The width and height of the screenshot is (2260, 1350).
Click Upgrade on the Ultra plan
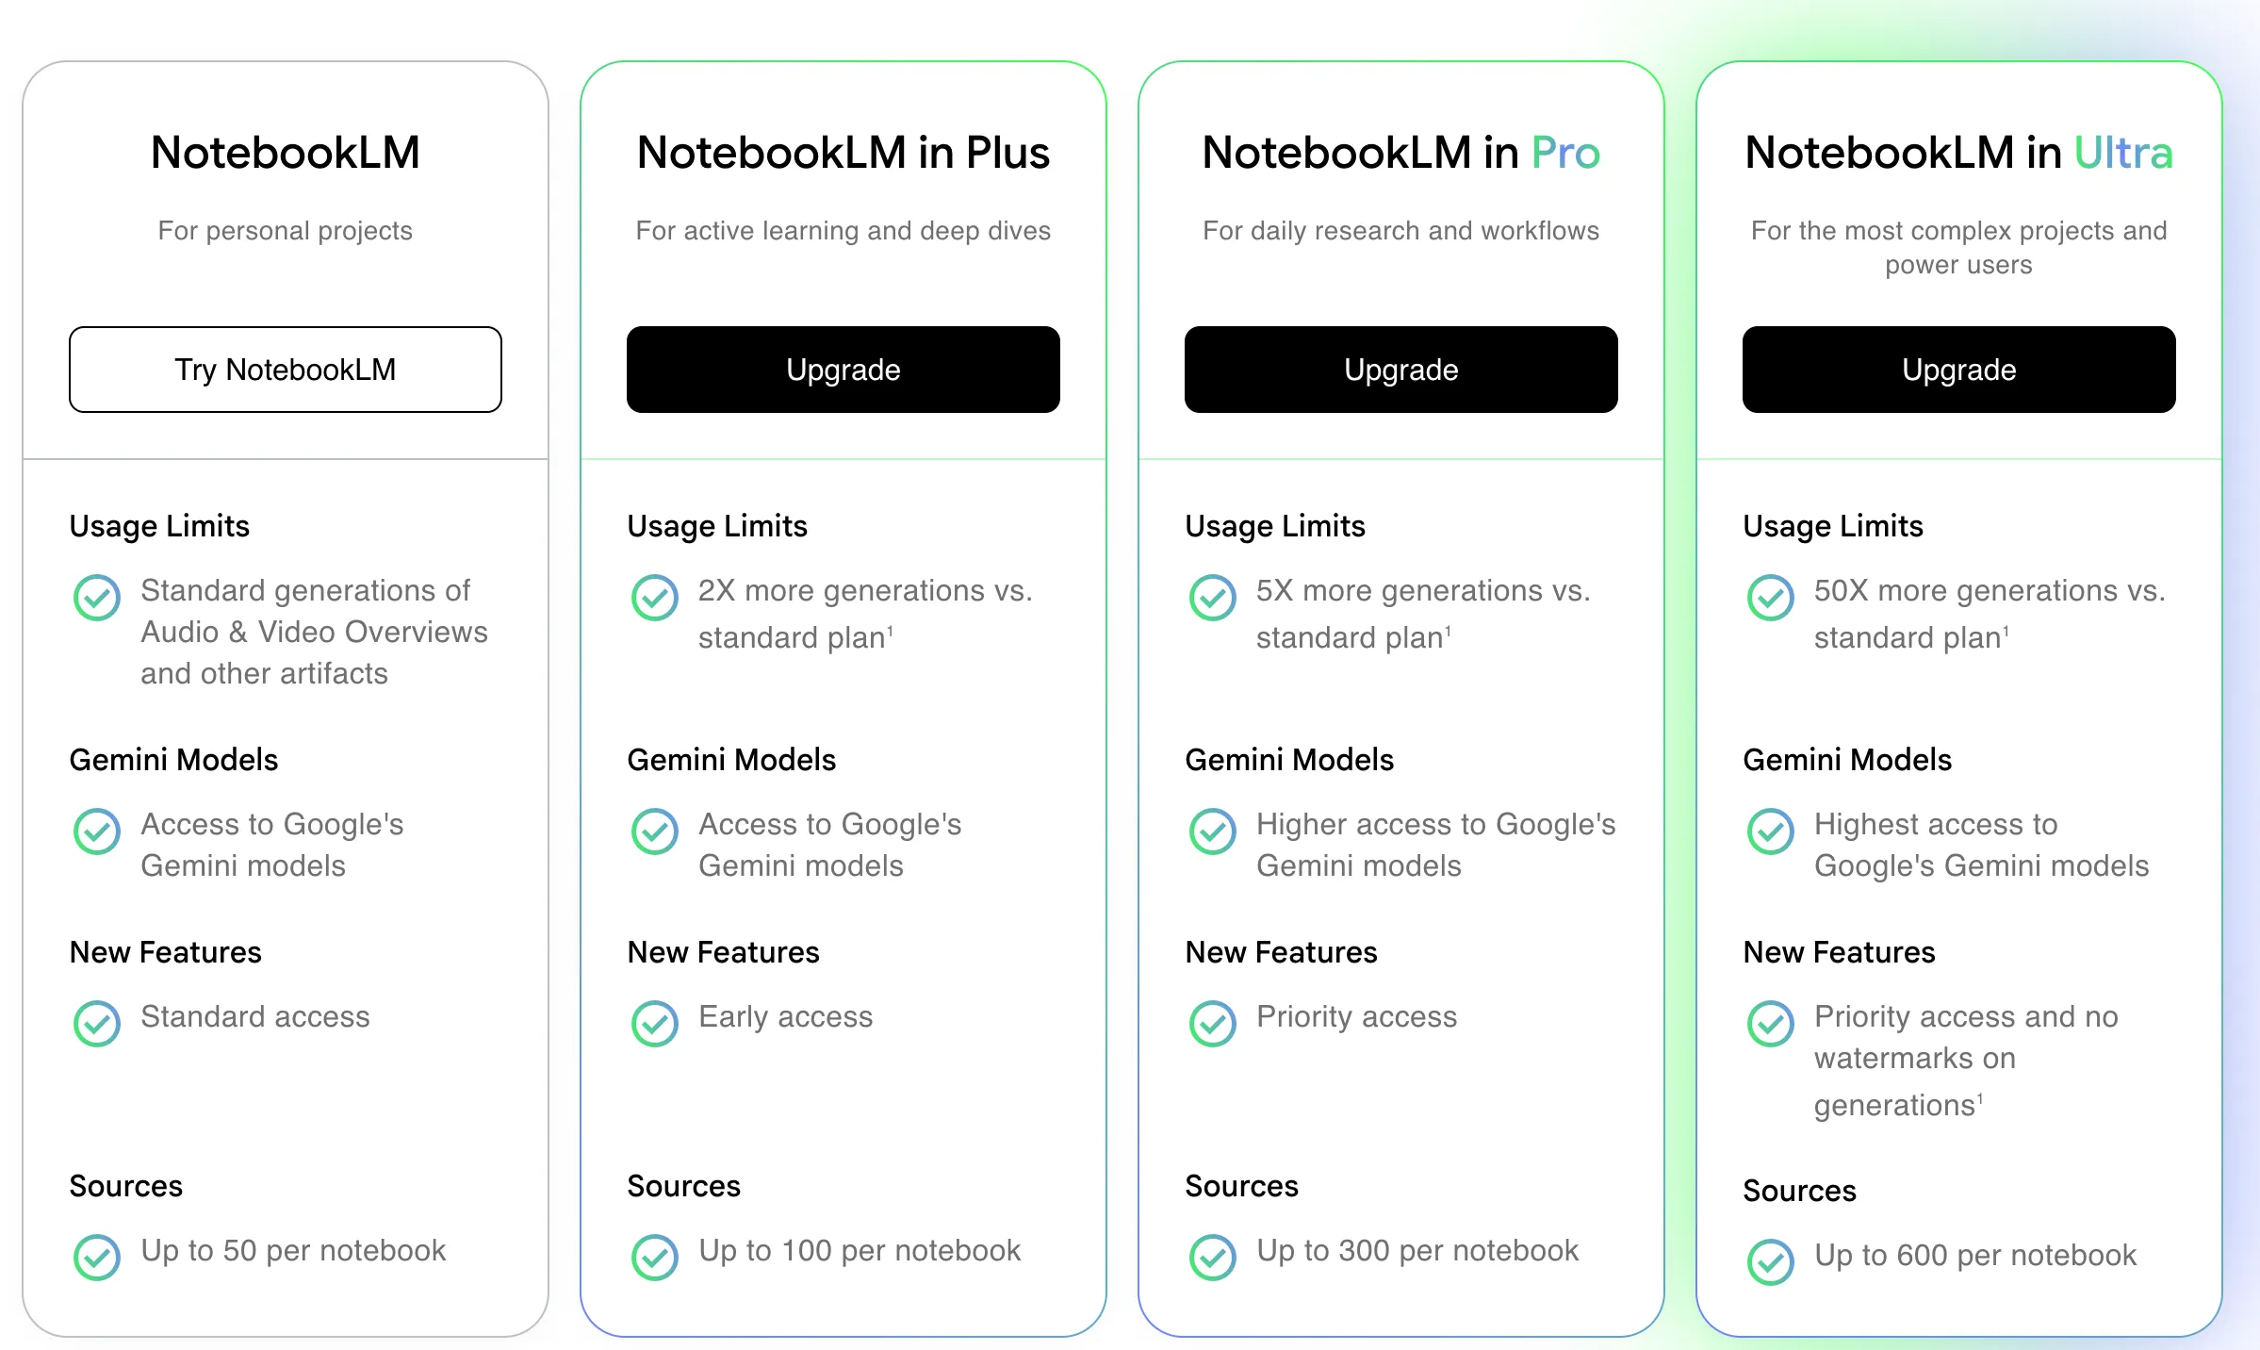(1957, 370)
